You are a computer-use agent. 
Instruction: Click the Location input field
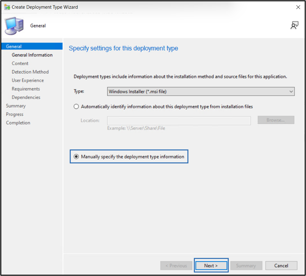coord(179,121)
